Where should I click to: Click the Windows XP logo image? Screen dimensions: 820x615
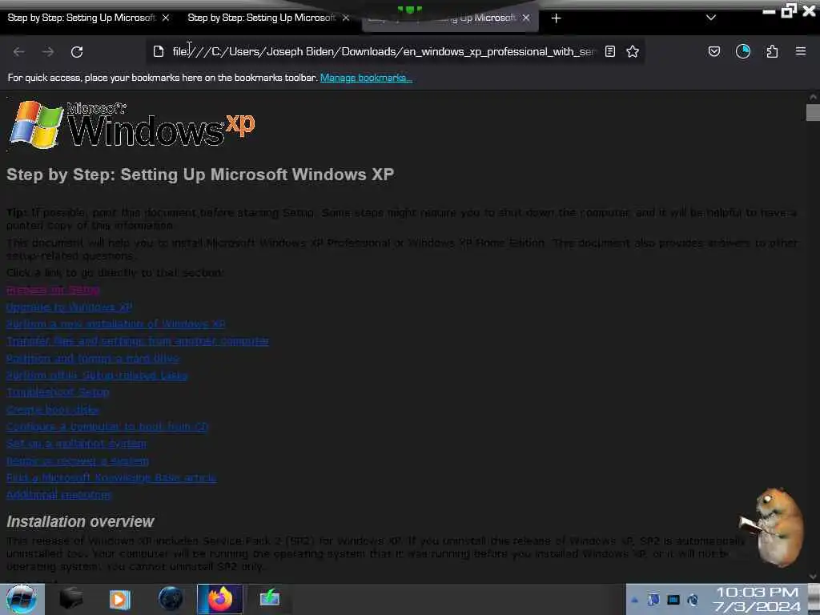(132, 125)
